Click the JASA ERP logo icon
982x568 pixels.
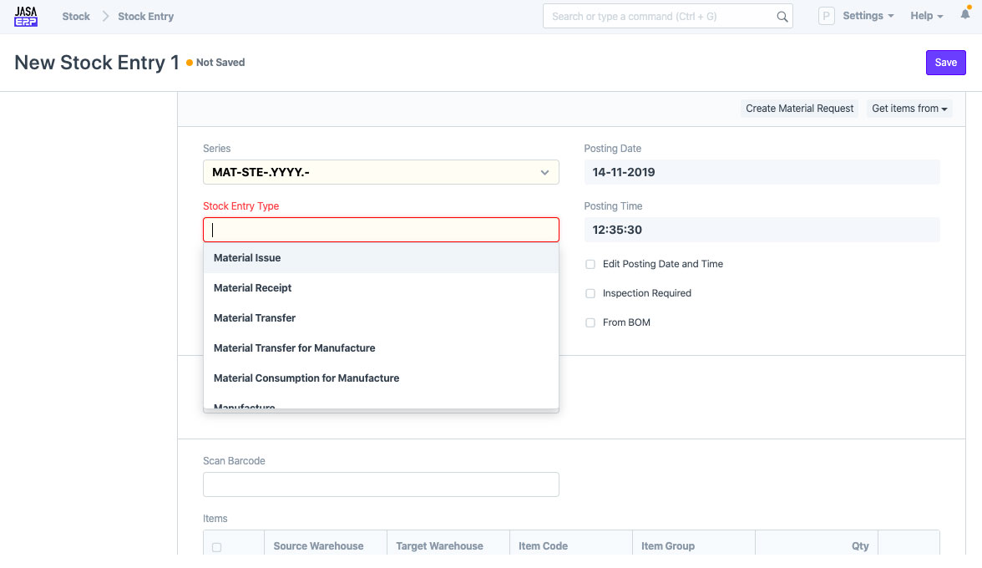26,16
